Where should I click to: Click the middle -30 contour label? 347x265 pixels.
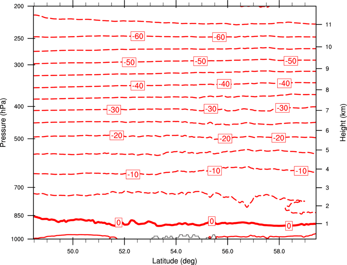[211, 109]
